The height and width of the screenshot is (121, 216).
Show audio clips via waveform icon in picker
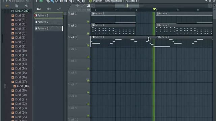click(x=49, y=9)
